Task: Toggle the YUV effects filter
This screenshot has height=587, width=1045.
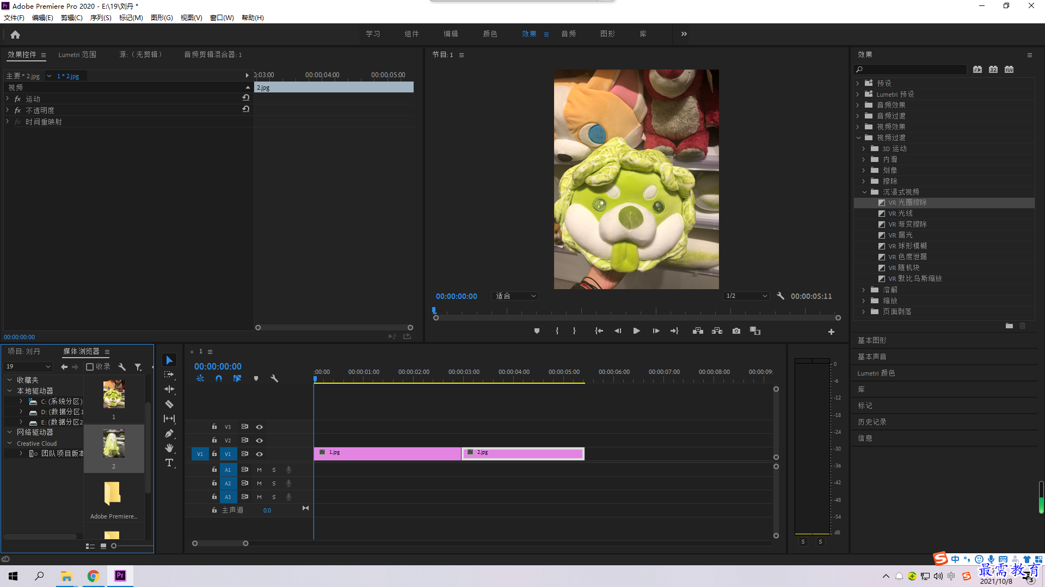Action: (x=1009, y=70)
